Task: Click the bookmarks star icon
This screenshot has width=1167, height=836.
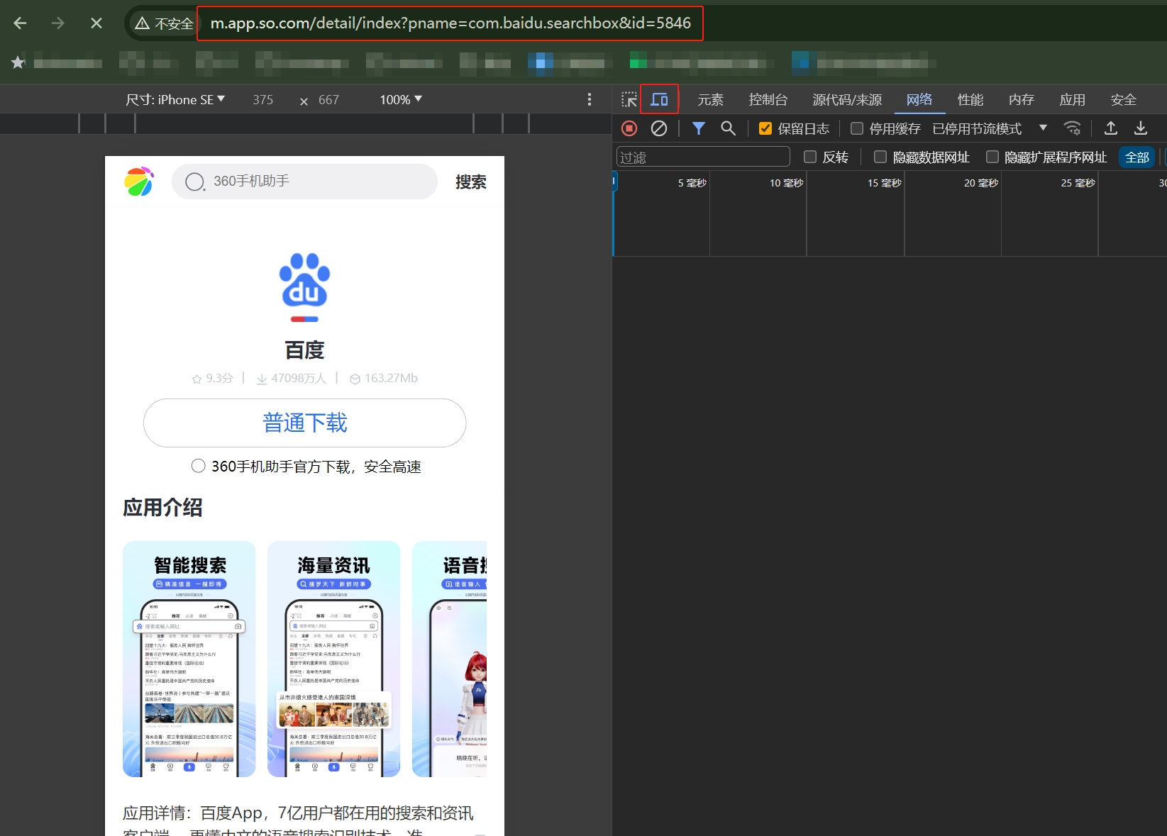Action: (x=18, y=62)
